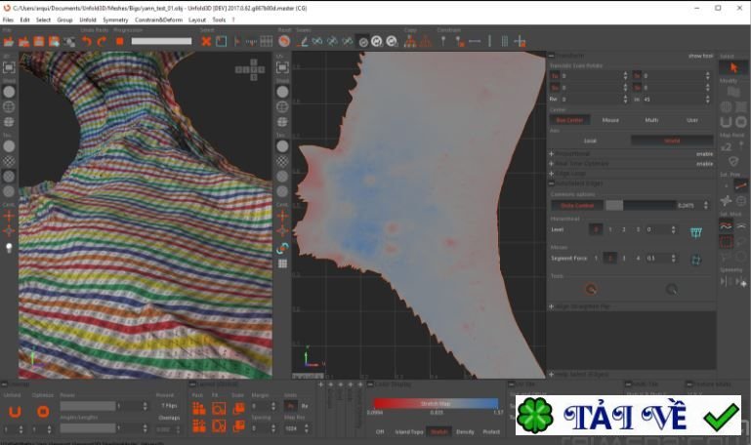Click the red X delete icon in toolbar
This screenshot has height=445, width=751.
tap(206, 41)
